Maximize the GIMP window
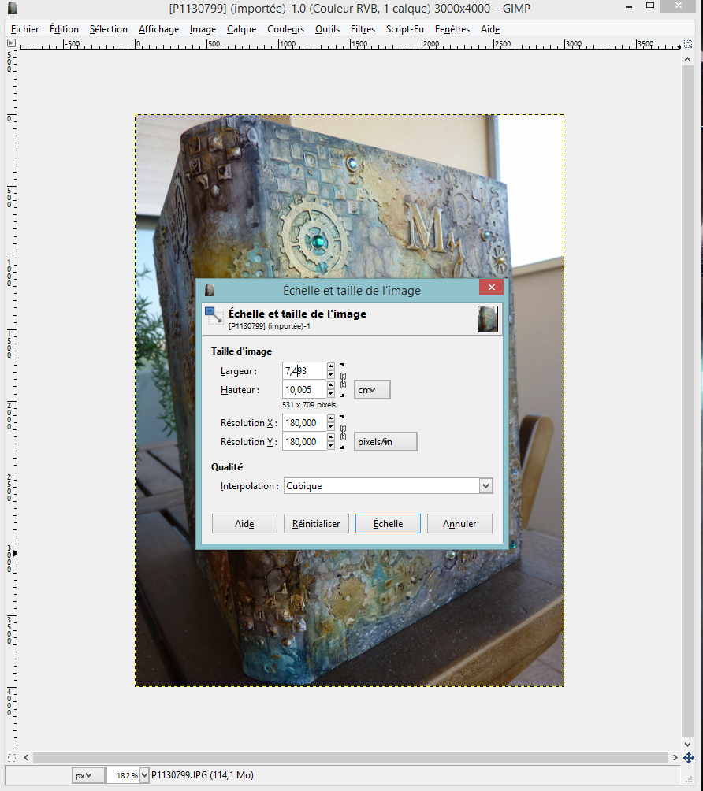Image resolution: width=703 pixels, height=791 pixels. pos(650,6)
